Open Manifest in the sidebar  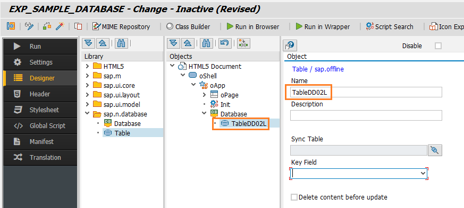point(40,142)
